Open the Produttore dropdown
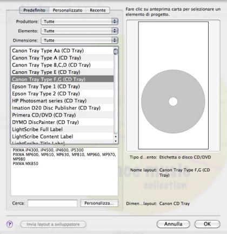The image size is (227, 234). tap(79, 22)
